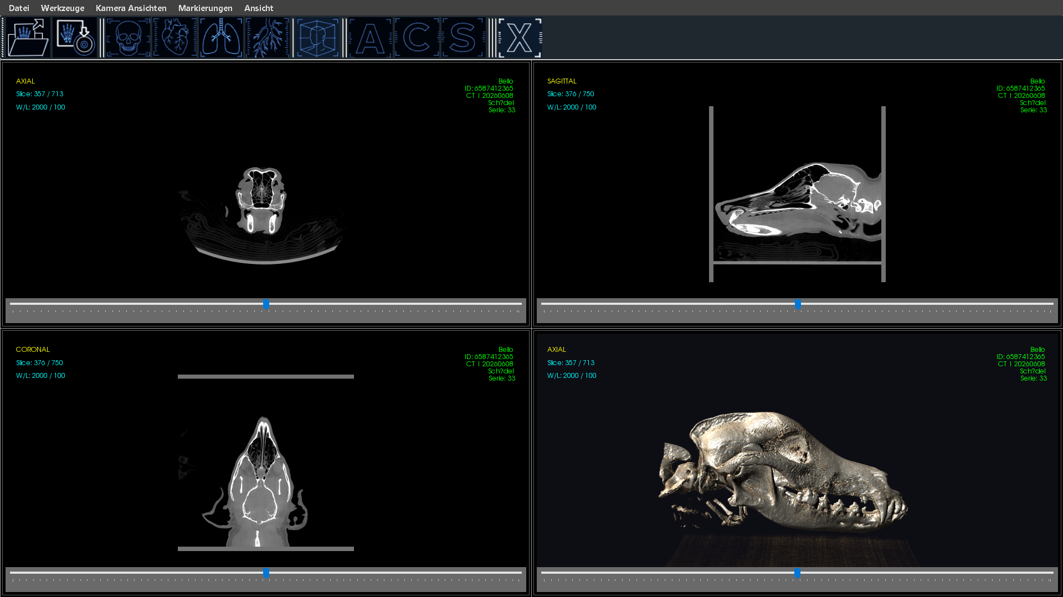Click patient ID text in sagittal view
The image size is (1063, 597).
coord(1020,88)
